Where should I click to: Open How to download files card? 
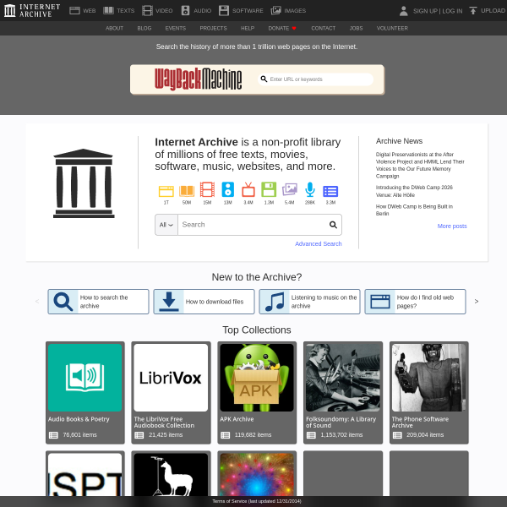(204, 302)
